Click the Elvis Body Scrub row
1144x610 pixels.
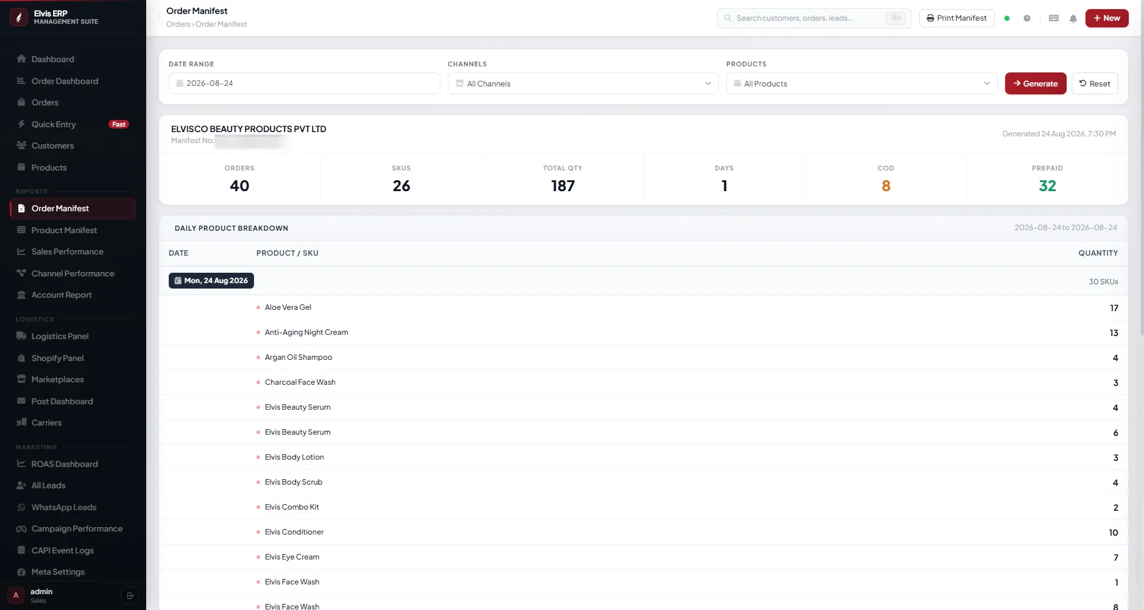pos(643,482)
